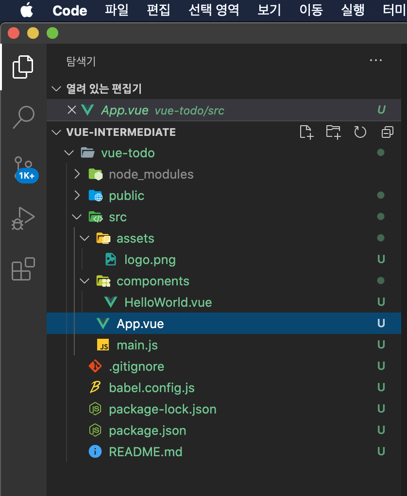Screen dimensions: 407x496
Task: Click the node_modules folder icon
Action: click(96, 174)
